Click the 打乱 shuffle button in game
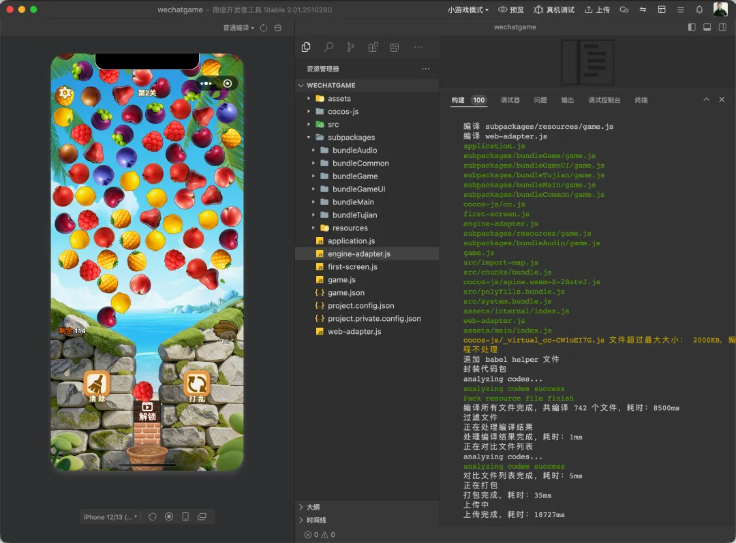Image resolution: width=736 pixels, height=543 pixels. 197,387
